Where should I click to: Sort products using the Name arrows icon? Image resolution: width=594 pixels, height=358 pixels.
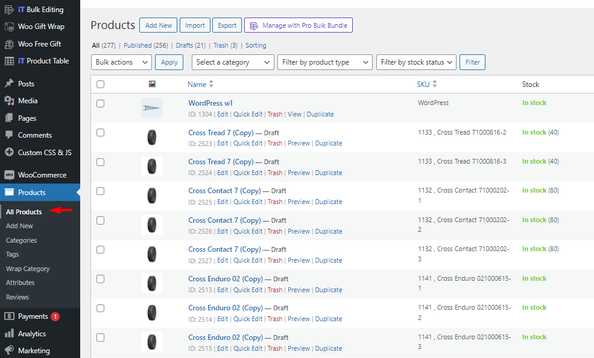[x=212, y=84]
